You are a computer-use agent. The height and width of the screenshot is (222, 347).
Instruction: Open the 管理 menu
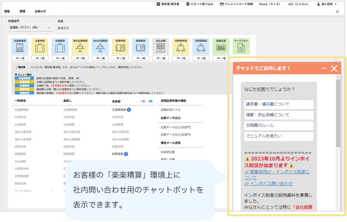[23, 11]
